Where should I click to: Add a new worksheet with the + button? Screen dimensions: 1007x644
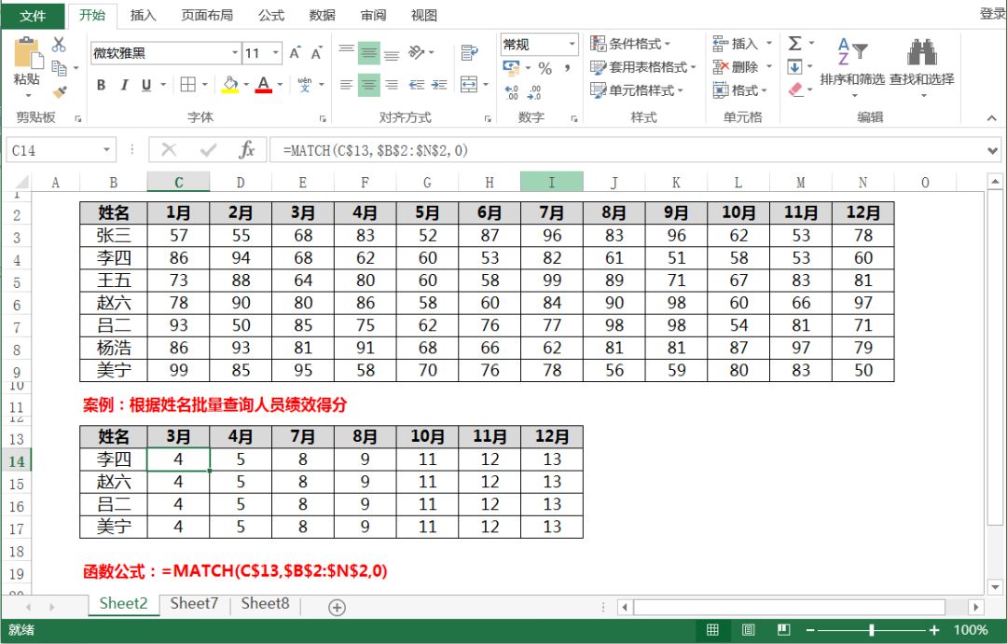[x=334, y=607]
